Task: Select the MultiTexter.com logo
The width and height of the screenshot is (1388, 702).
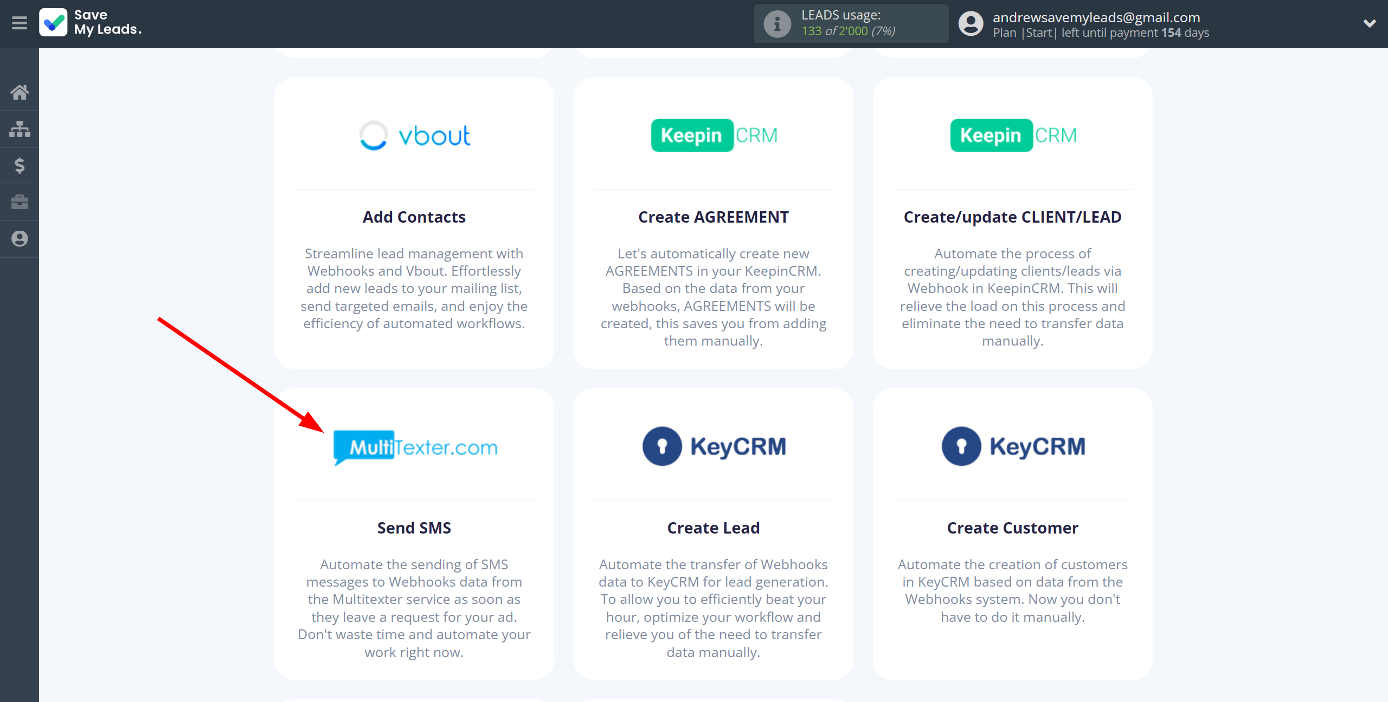Action: (415, 447)
